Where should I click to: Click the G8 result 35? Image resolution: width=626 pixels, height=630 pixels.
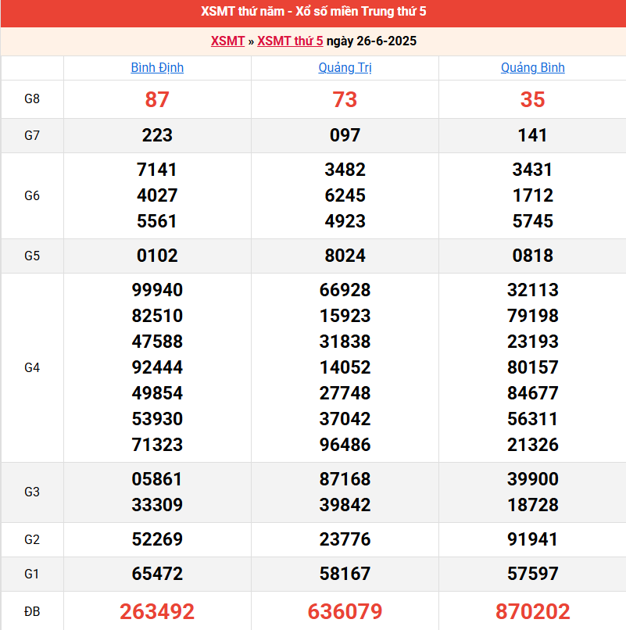[x=532, y=99]
